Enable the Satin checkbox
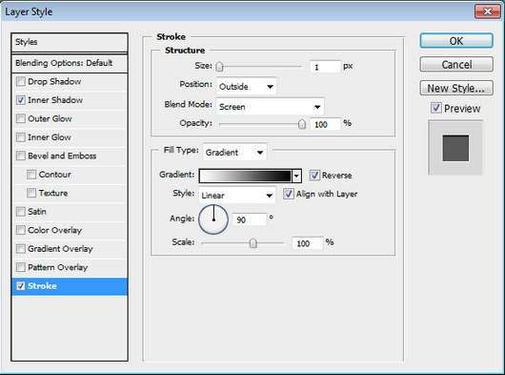This screenshot has height=375, width=505. [x=21, y=212]
